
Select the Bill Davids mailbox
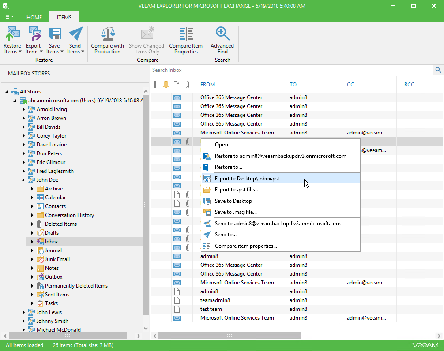click(49, 127)
